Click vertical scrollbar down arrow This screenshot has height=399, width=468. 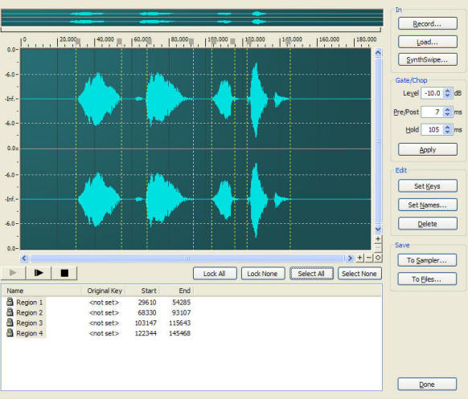click(378, 229)
